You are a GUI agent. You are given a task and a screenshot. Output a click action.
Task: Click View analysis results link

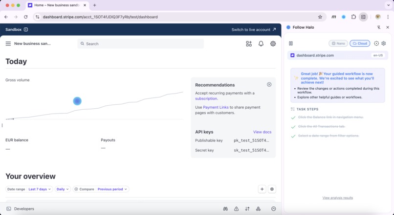[x=338, y=198]
